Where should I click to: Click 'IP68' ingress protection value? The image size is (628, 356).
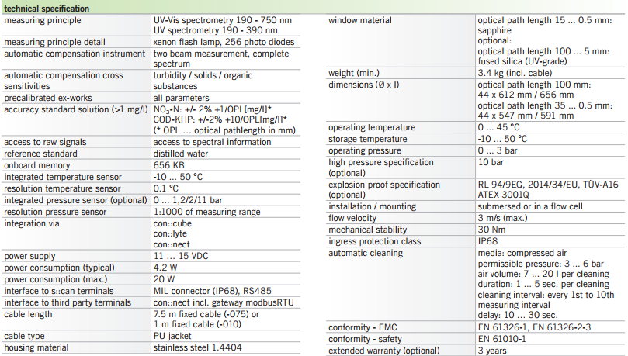pyautogui.click(x=487, y=242)
